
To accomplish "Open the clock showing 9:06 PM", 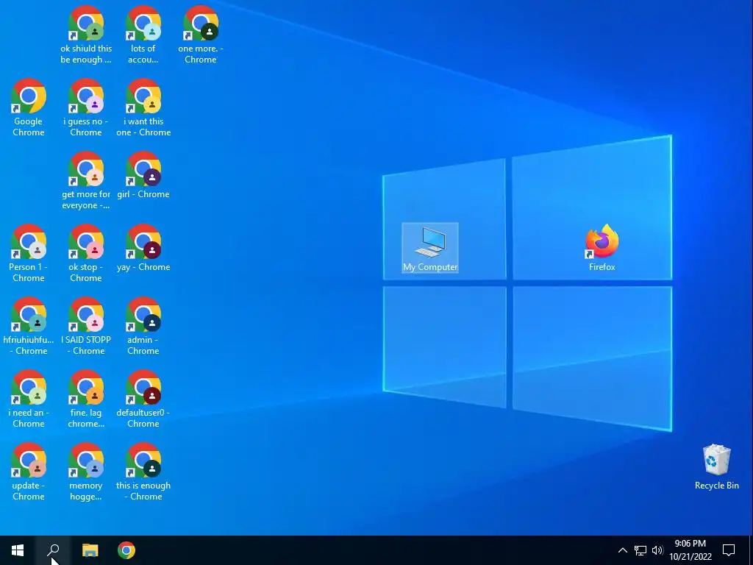I will point(690,550).
